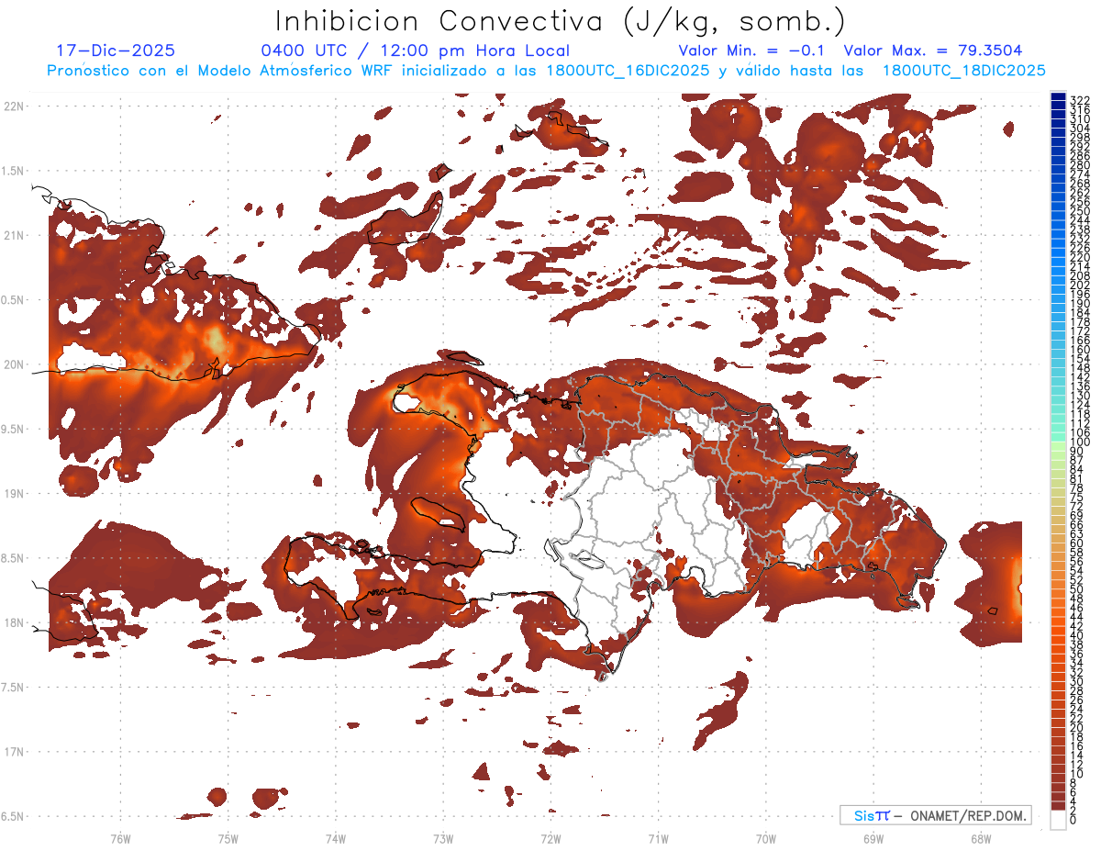Click the '22N' latitude label

[x=13, y=106]
